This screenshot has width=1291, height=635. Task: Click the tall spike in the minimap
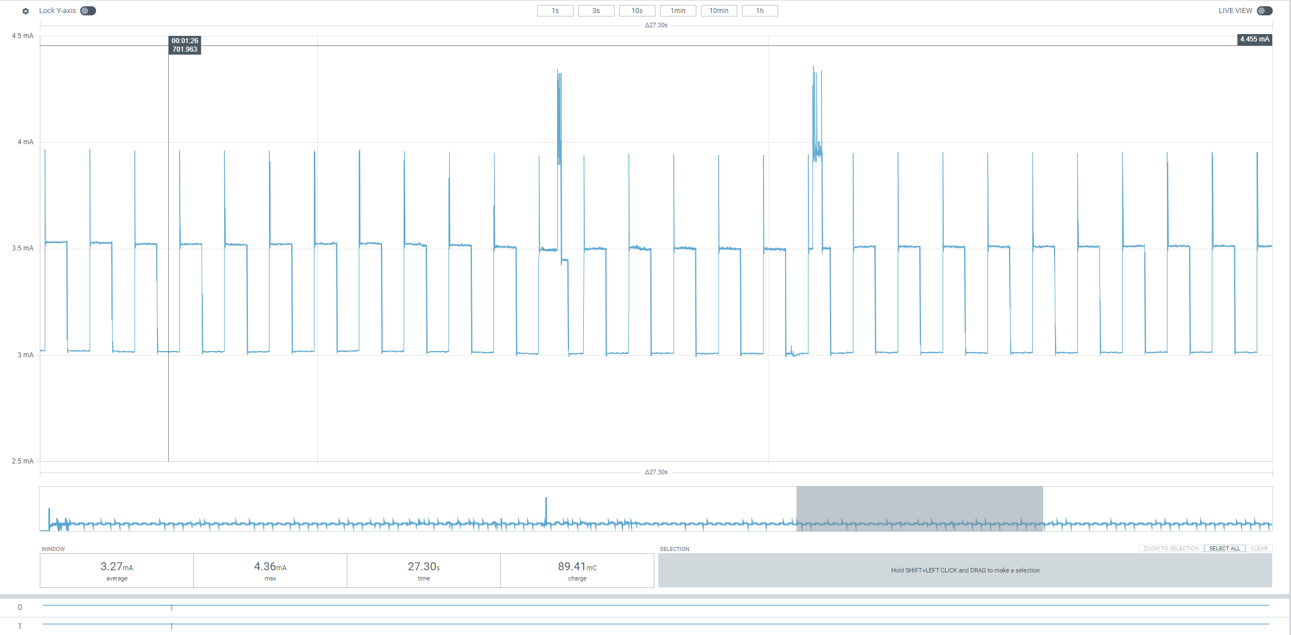click(x=546, y=508)
